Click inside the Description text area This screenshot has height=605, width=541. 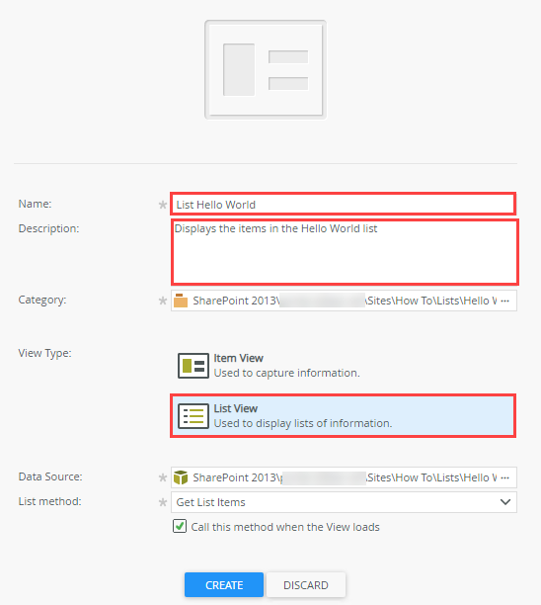345,252
